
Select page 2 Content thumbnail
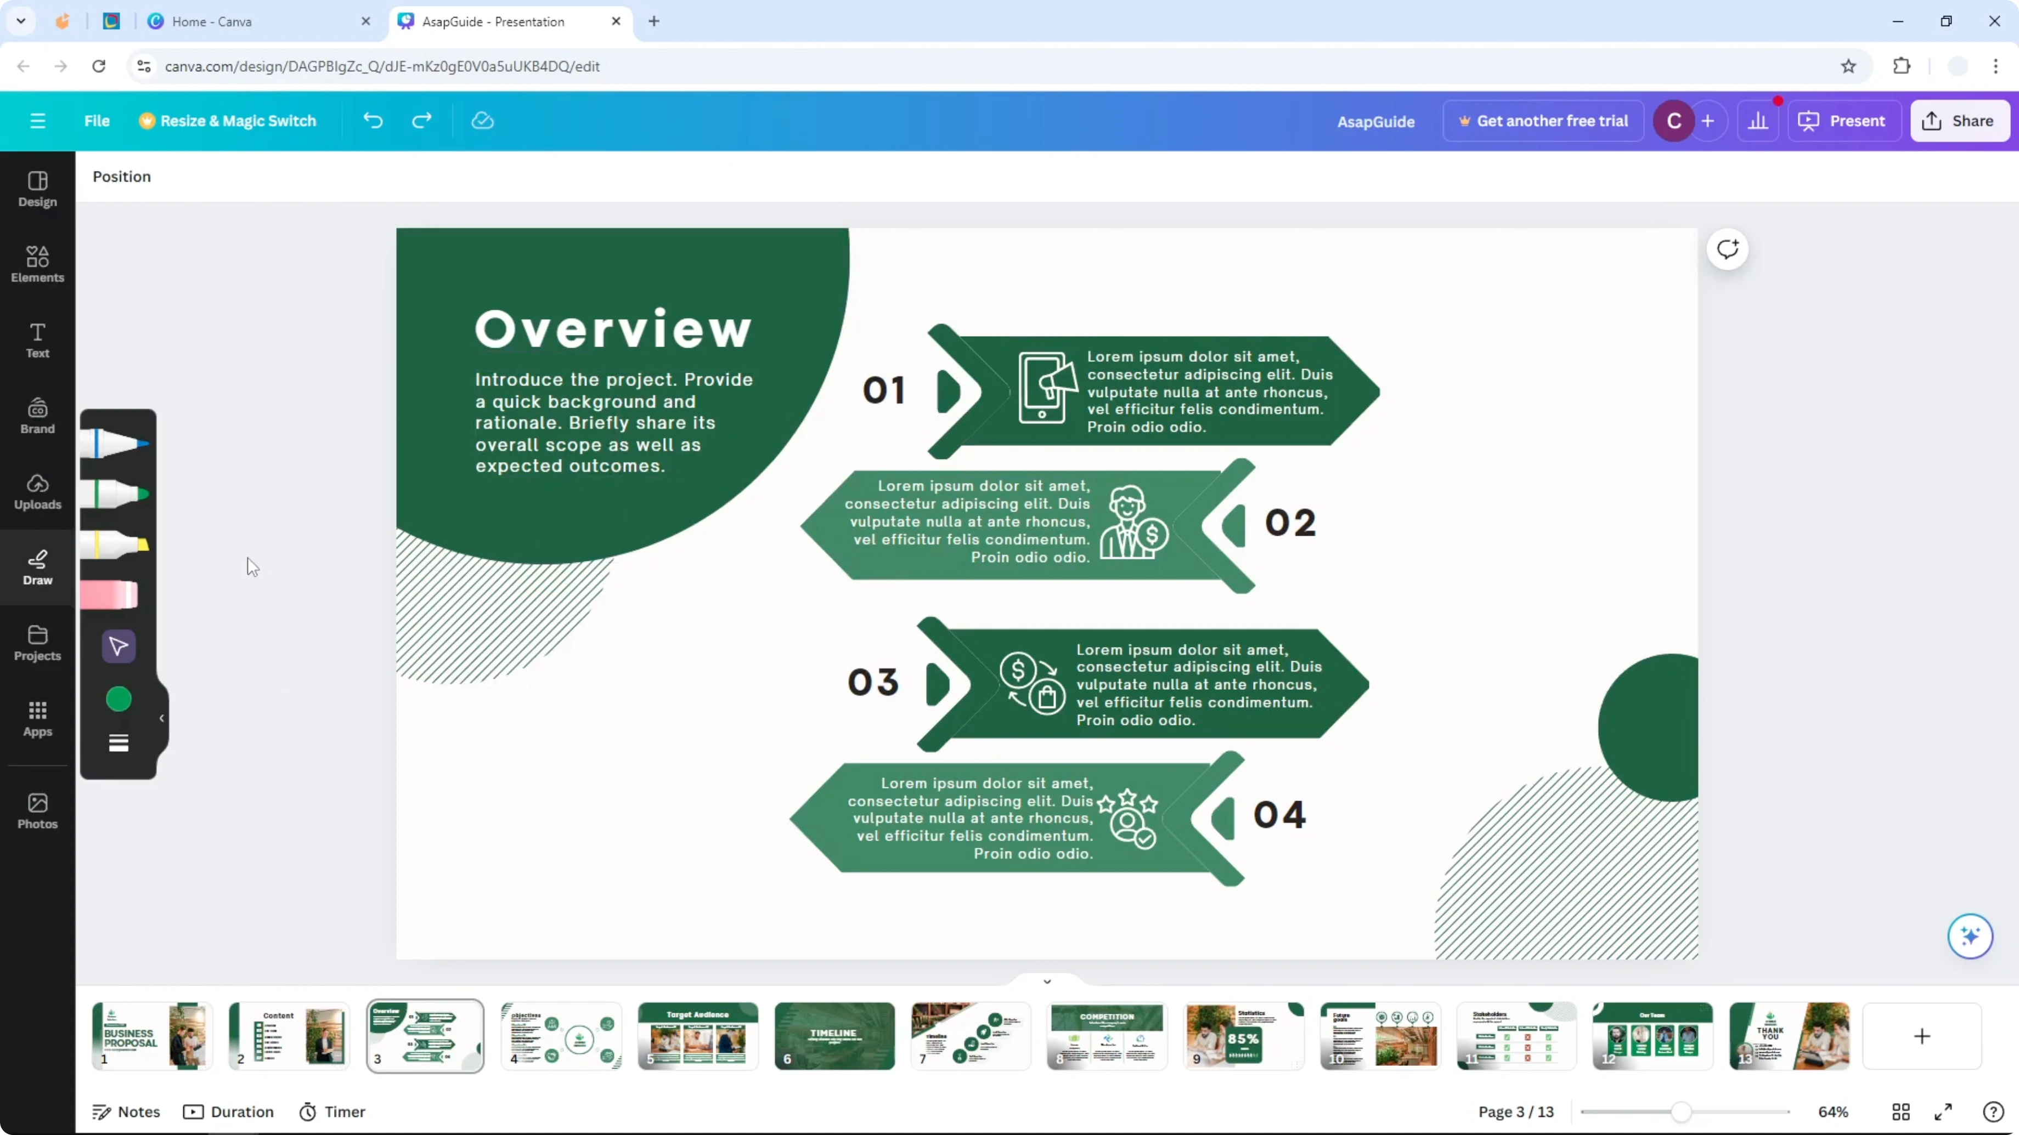pos(289,1036)
